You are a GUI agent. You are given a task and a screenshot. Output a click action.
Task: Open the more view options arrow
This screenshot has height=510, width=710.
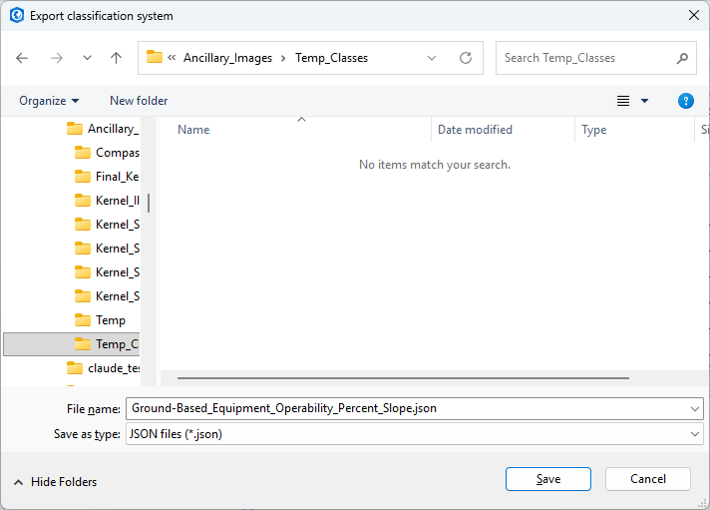point(644,101)
